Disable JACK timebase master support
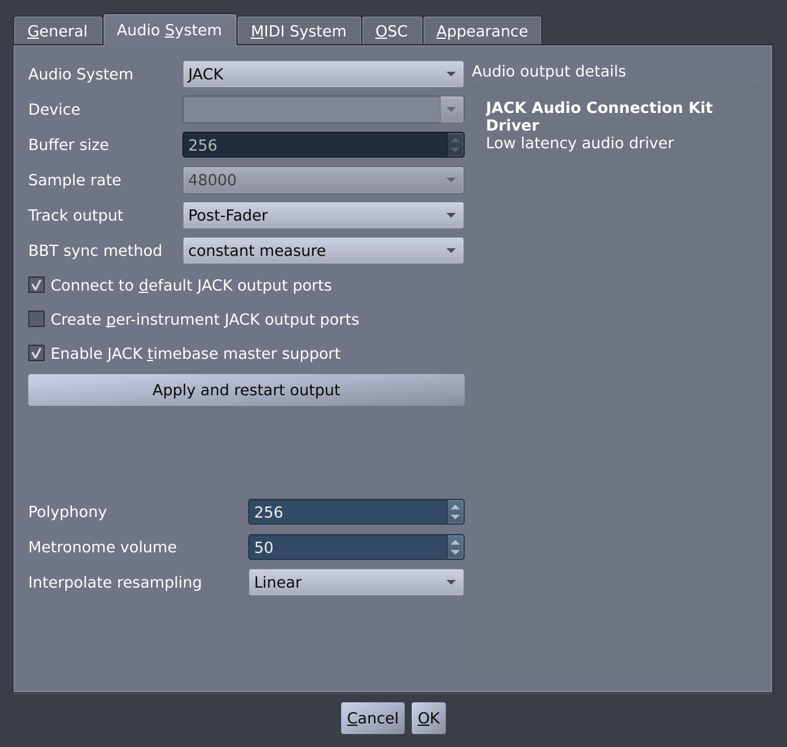Image resolution: width=787 pixels, height=747 pixels. [x=36, y=353]
